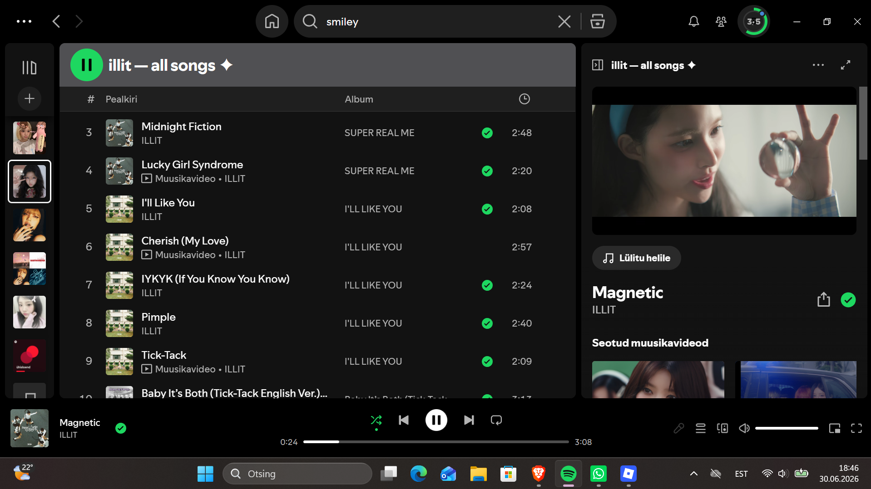The height and width of the screenshot is (489, 871).
Task: Open the playback queue
Action: point(700,428)
